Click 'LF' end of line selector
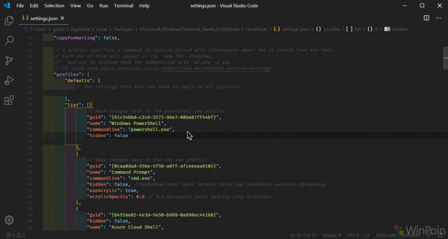448x239 pixels. click(367, 235)
